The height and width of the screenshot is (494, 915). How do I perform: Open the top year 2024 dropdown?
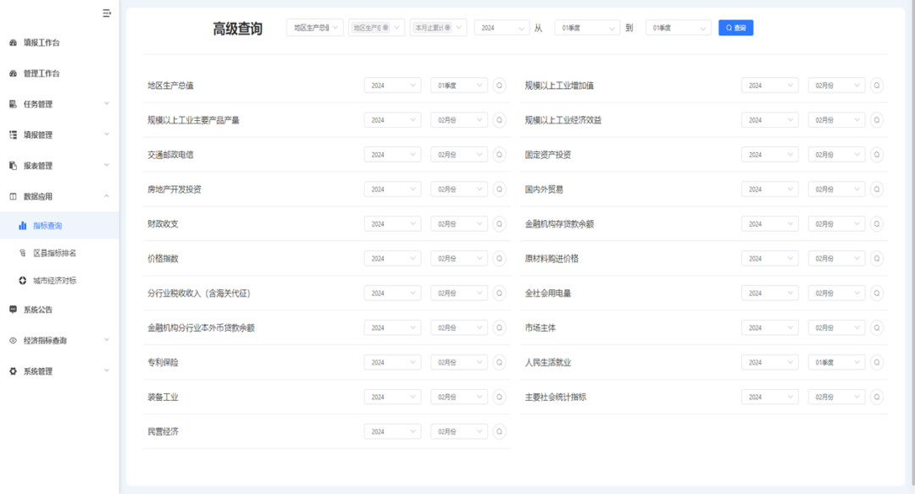pos(502,28)
